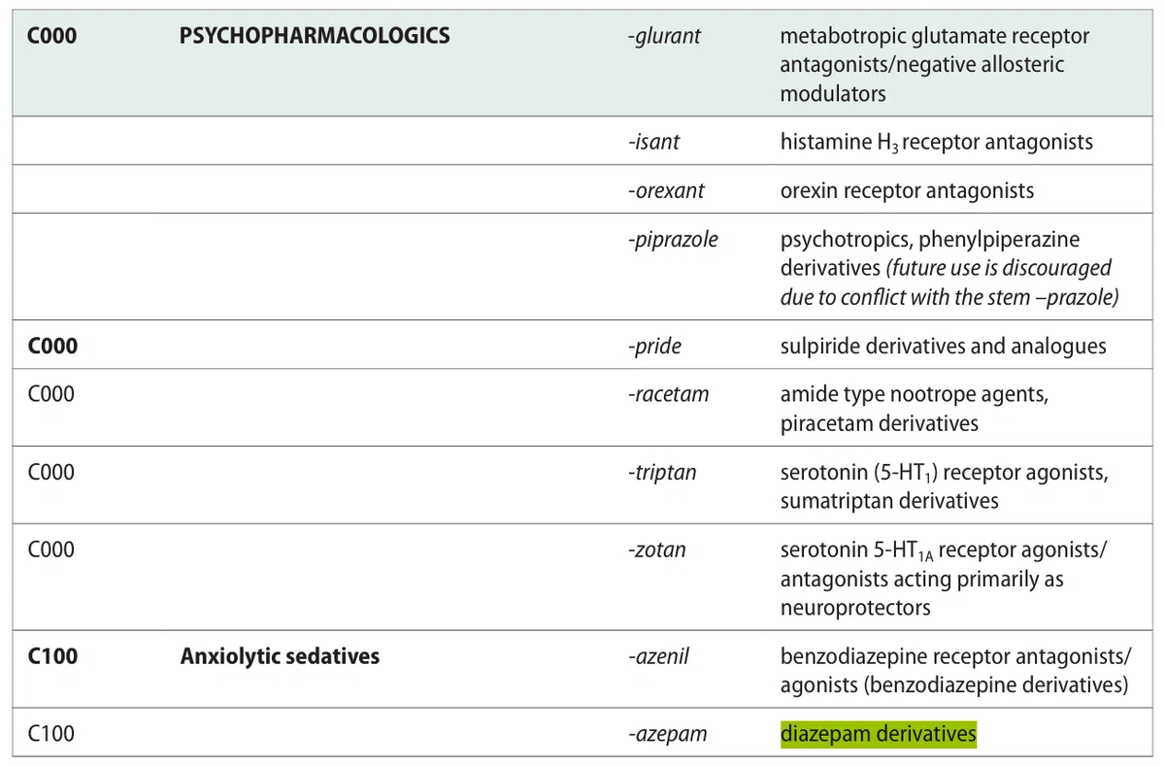The height and width of the screenshot is (766, 1165).
Task: Click the italic 'future use is discouraged' note
Action: pyautogui.click(x=999, y=268)
